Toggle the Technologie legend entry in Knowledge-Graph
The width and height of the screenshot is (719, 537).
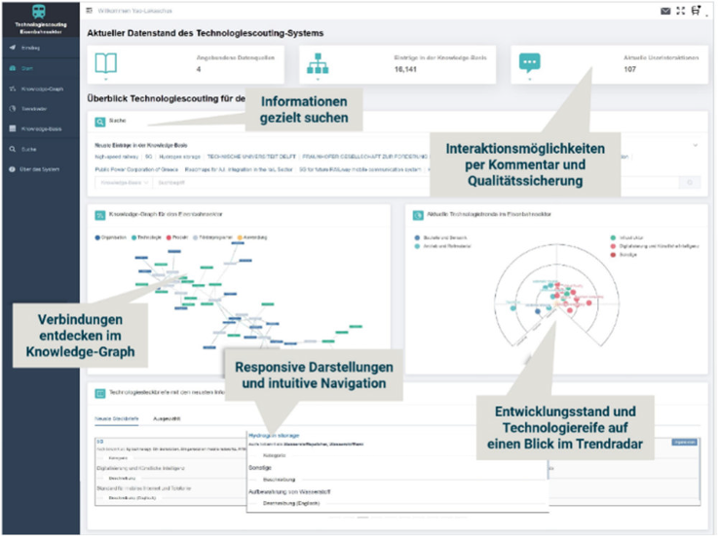pyautogui.click(x=149, y=237)
